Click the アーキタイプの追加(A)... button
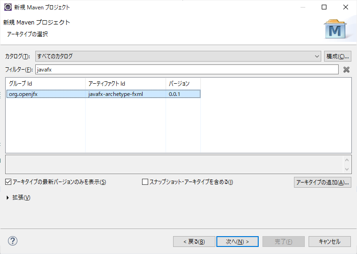Image resolution: width=357 pixels, height=254 pixels. click(x=322, y=183)
